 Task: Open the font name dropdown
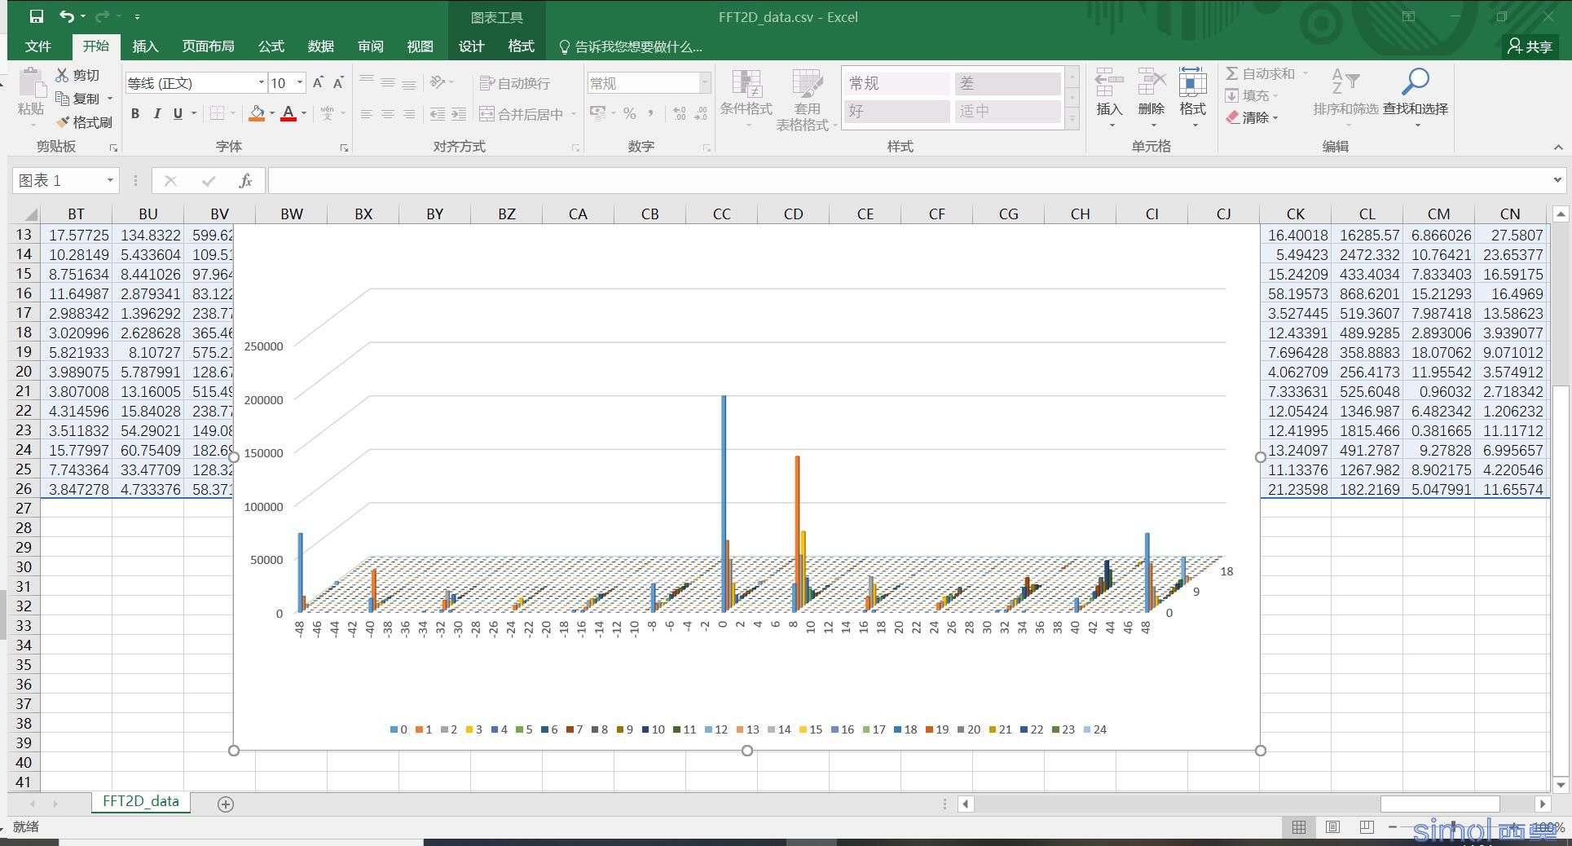click(x=262, y=83)
